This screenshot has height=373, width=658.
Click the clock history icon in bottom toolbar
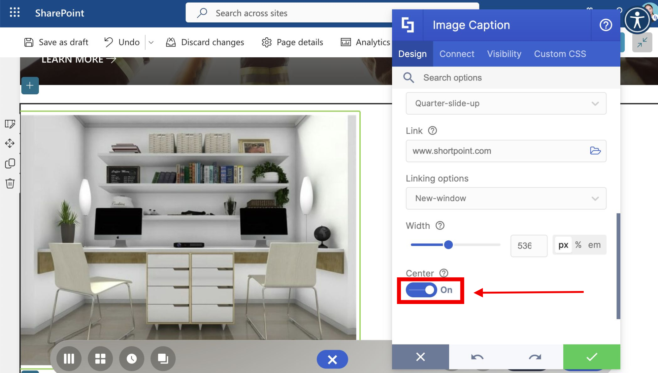(131, 359)
